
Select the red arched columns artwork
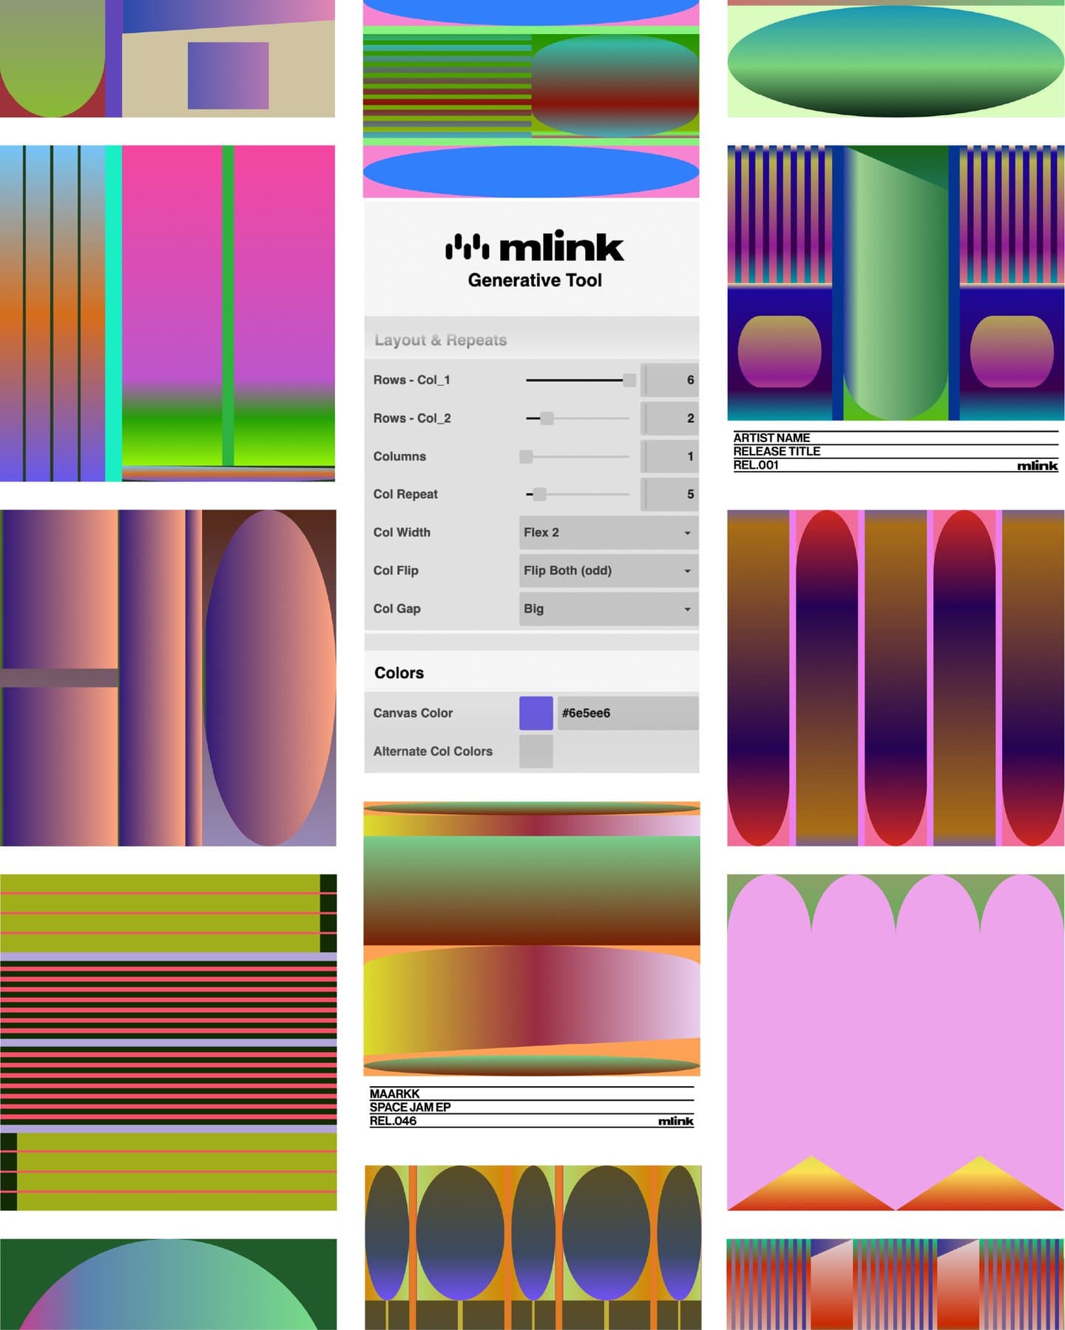point(896,678)
